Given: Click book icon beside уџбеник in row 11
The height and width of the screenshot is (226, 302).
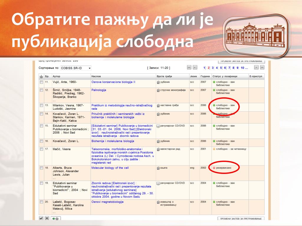Looking at the screenshot, I should tap(158, 82).
